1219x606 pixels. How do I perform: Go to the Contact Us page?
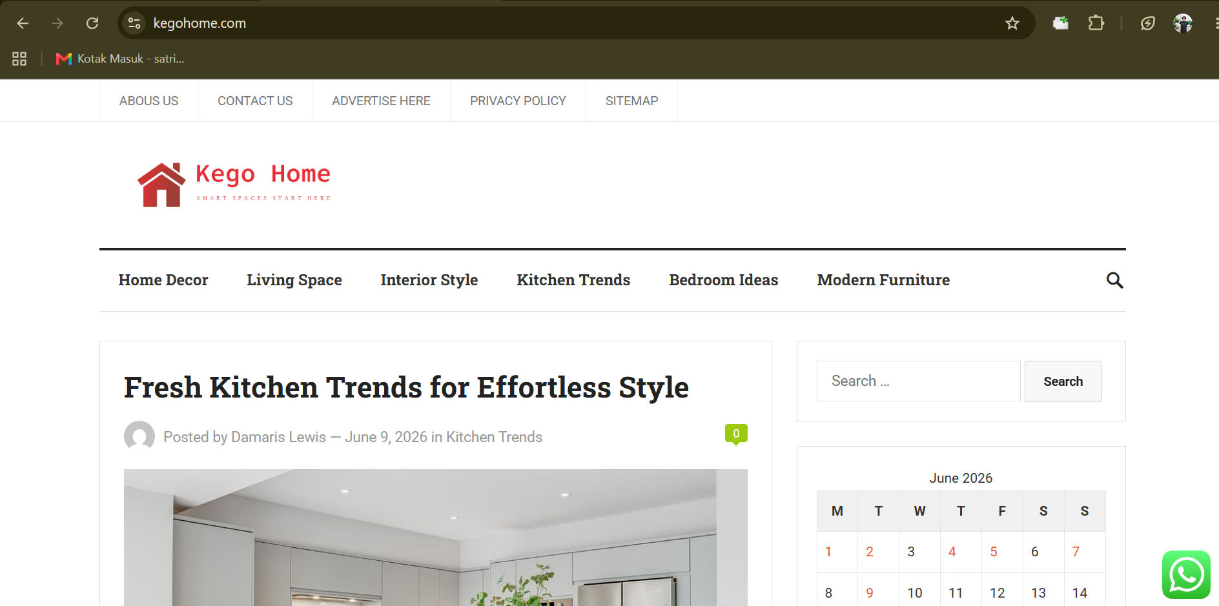(x=255, y=101)
